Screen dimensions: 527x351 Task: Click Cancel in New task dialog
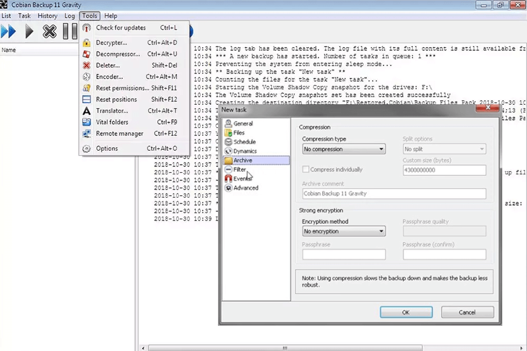point(467,312)
